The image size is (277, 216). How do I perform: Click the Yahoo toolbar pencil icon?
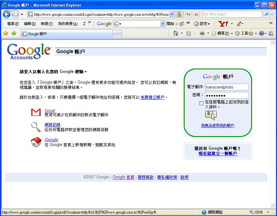(239, 24)
